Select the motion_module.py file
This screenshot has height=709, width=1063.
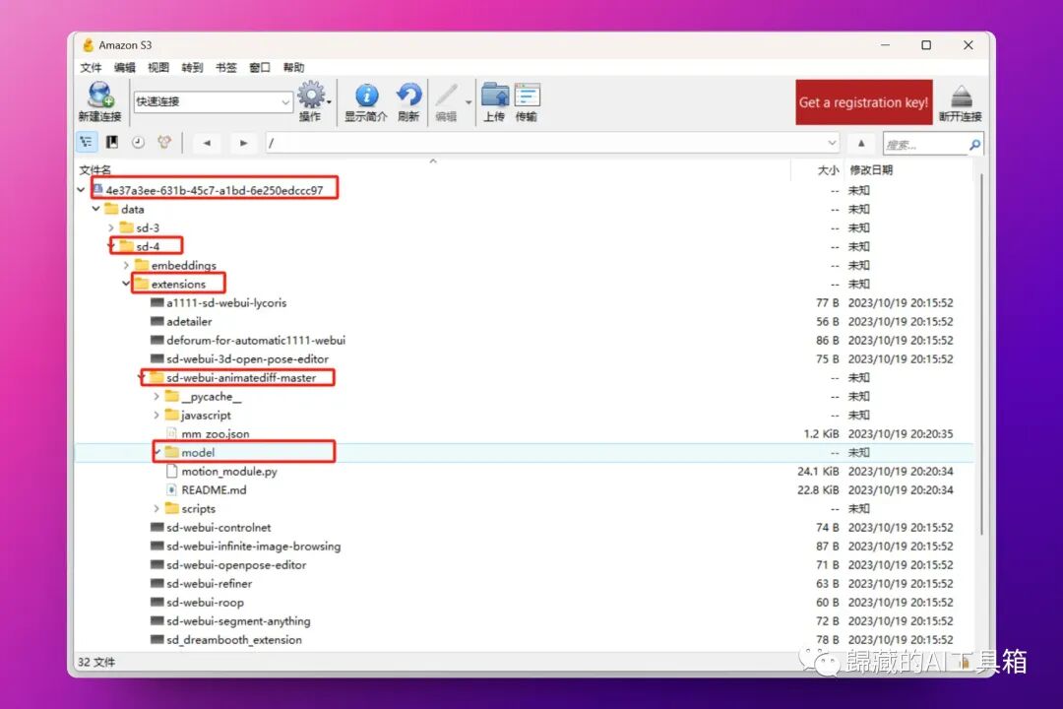pyautogui.click(x=229, y=472)
